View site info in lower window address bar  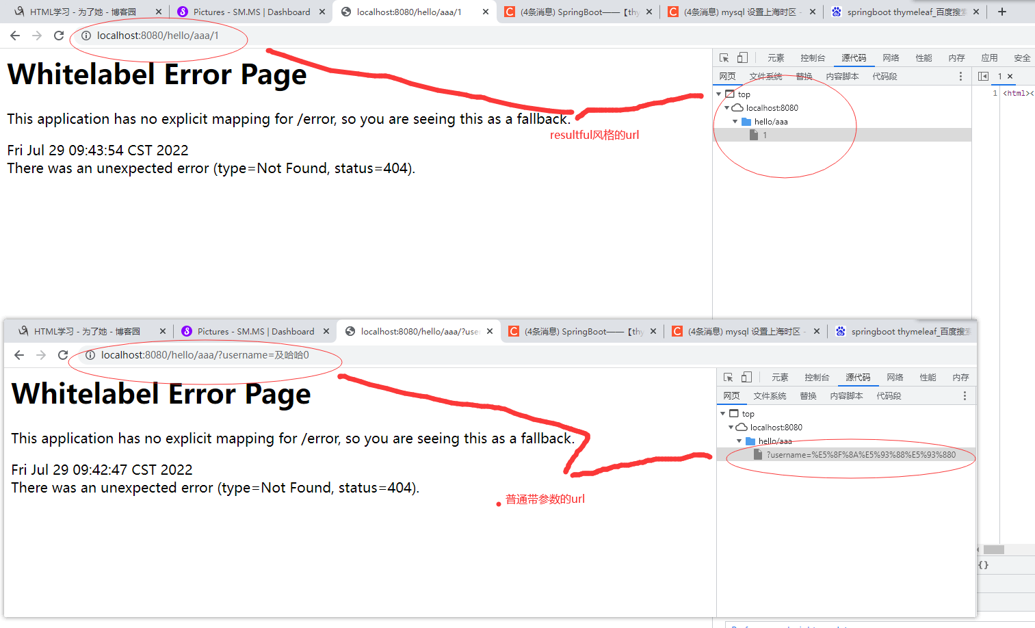(90, 355)
